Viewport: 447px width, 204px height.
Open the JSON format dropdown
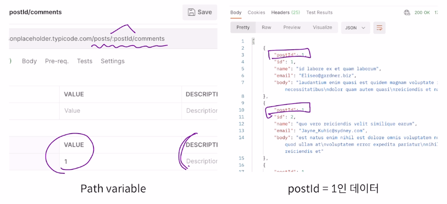pos(355,28)
